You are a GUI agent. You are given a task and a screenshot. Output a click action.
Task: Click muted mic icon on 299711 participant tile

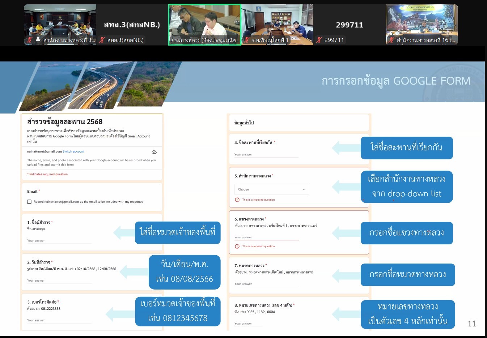click(x=319, y=40)
